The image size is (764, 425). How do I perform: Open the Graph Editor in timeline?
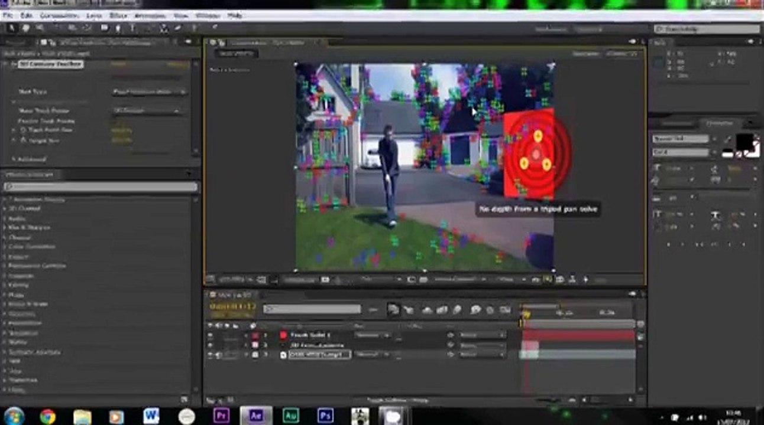tap(505, 309)
